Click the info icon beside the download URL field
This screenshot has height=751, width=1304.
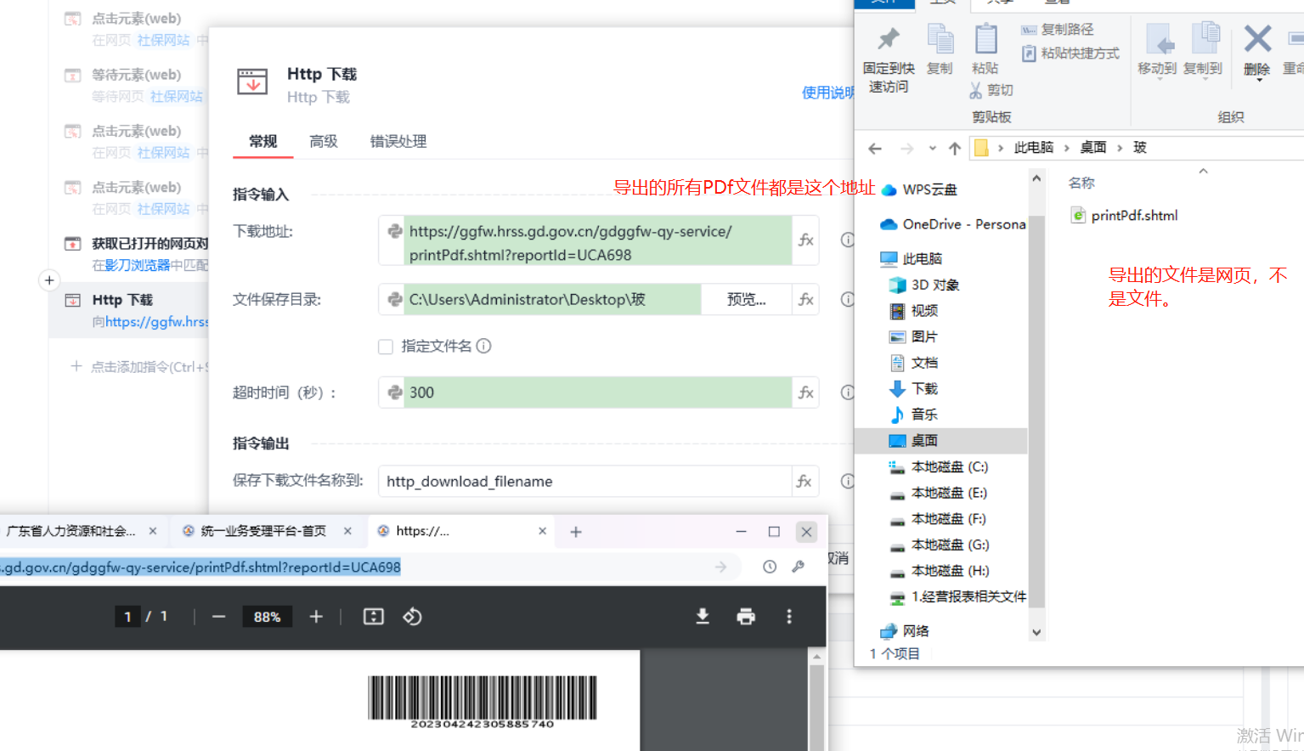point(847,240)
